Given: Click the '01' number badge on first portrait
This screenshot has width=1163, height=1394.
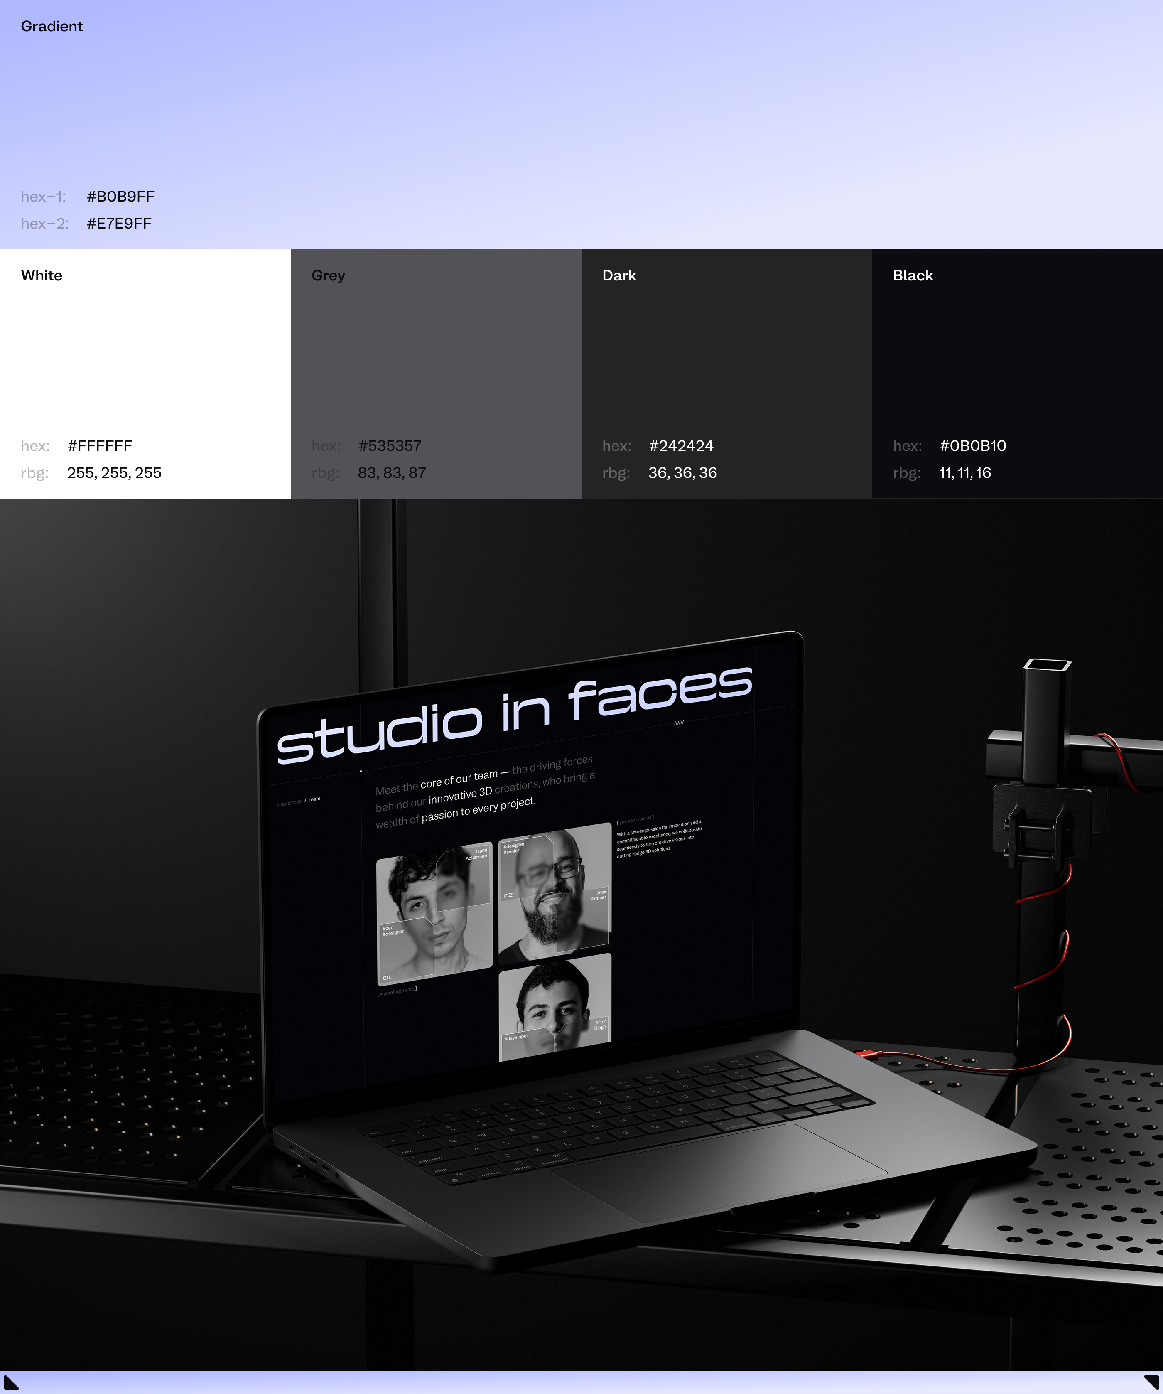Looking at the screenshot, I should click(x=387, y=978).
